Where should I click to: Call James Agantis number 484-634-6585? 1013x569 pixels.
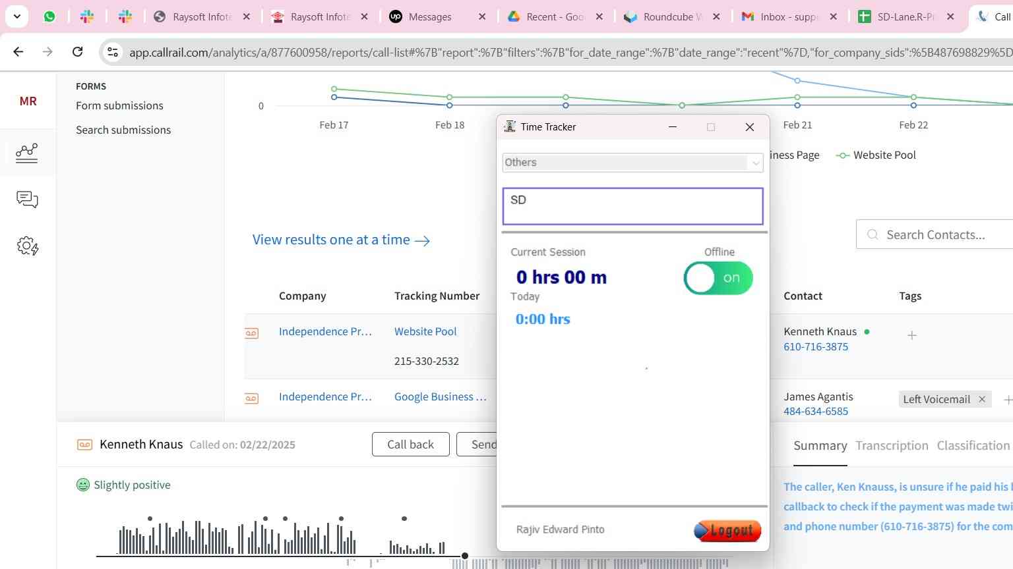[816, 411]
